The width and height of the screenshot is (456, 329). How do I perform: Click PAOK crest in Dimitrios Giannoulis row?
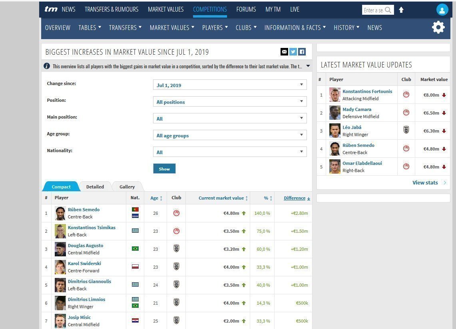(176, 285)
